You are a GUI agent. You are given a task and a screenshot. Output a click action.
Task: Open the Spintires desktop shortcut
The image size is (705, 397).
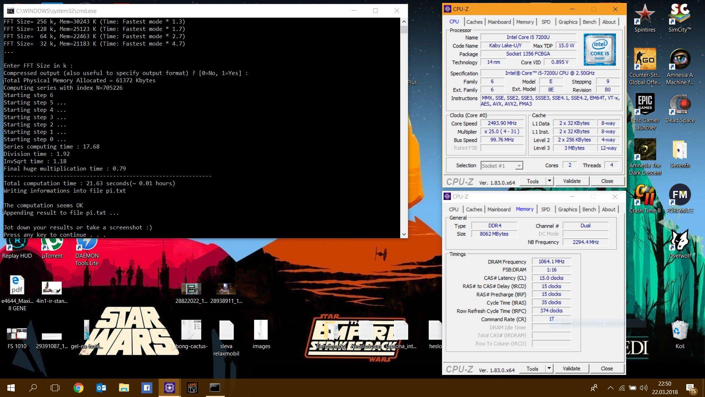pyautogui.click(x=645, y=18)
